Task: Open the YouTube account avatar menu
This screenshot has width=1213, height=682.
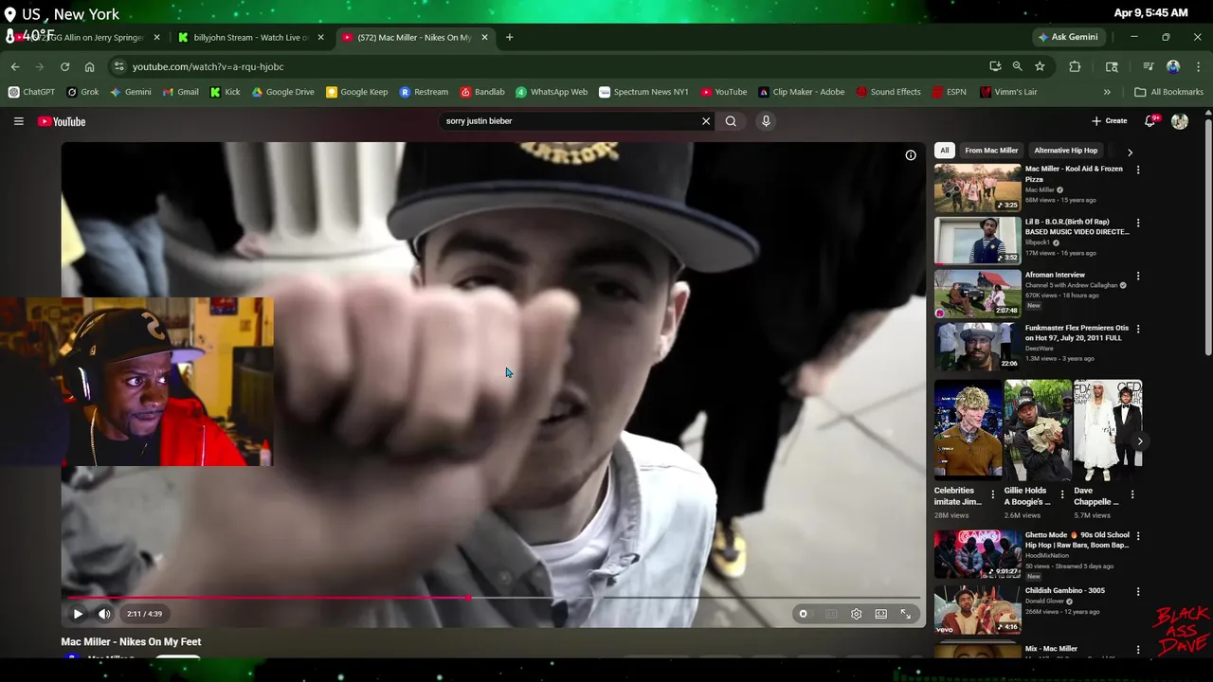Action: point(1180,121)
